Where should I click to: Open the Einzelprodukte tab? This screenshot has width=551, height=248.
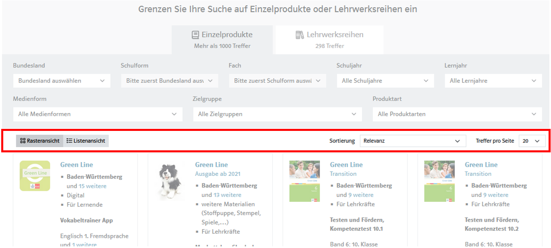pyautogui.click(x=222, y=40)
